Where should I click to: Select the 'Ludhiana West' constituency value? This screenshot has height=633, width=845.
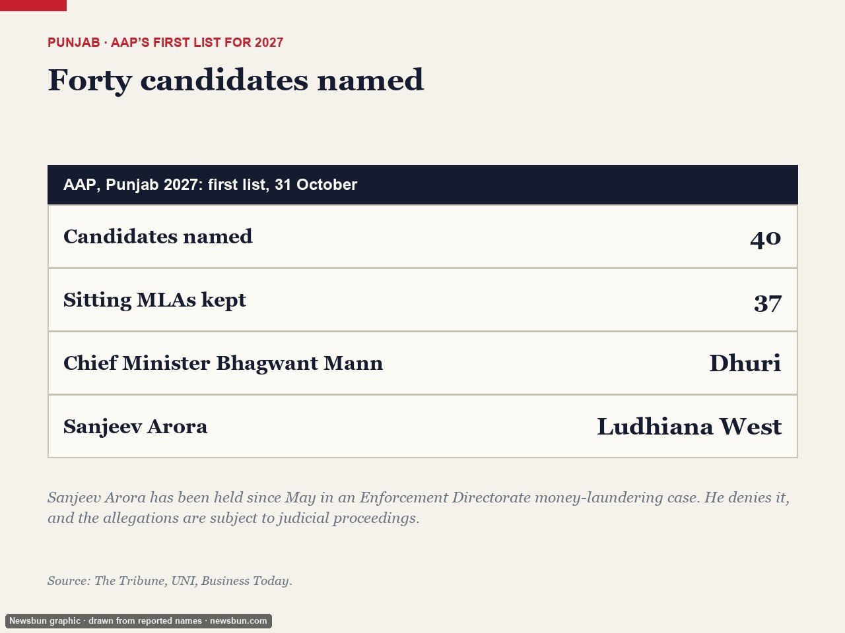pyautogui.click(x=689, y=427)
